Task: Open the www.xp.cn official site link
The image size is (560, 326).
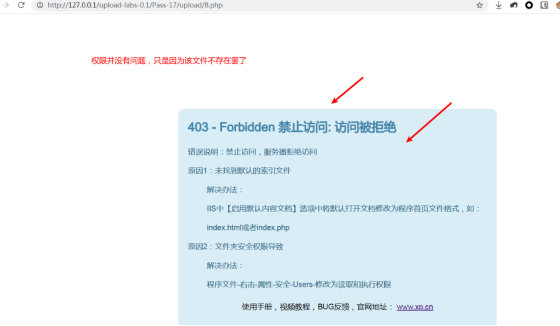Action: point(415,307)
